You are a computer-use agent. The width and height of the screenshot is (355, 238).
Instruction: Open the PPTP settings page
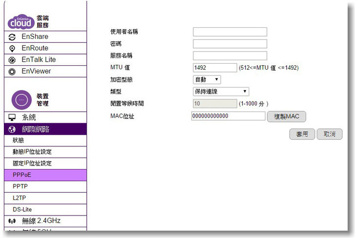[x=20, y=186]
